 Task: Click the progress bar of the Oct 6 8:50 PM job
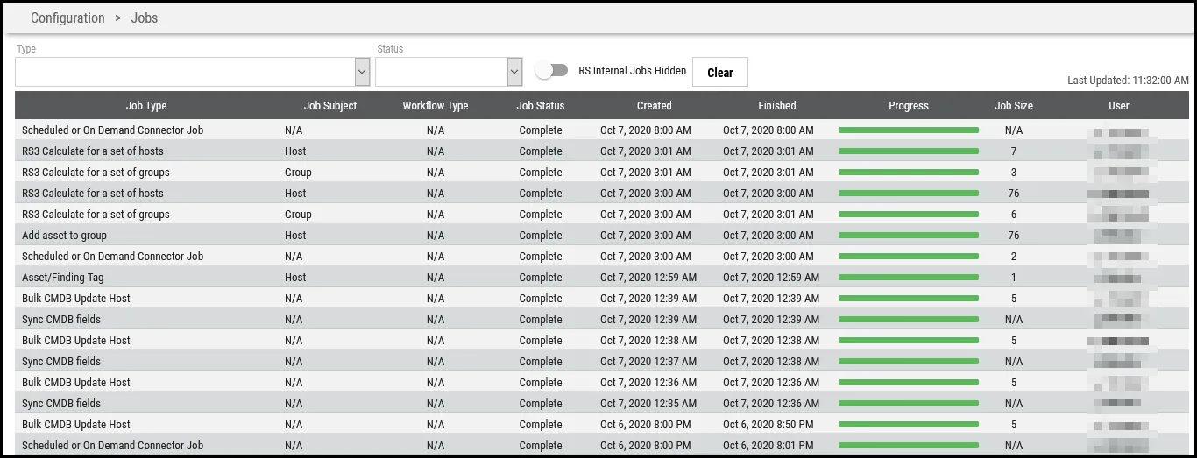(909, 425)
